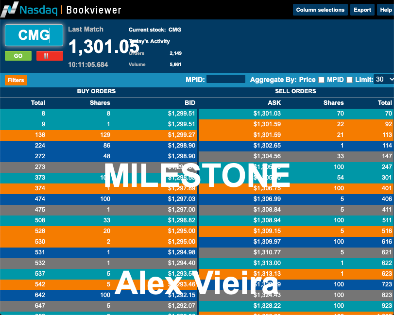Click the BUY ORDERS section heading
The height and width of the screenshot is (315, 394).
[96, 91]
